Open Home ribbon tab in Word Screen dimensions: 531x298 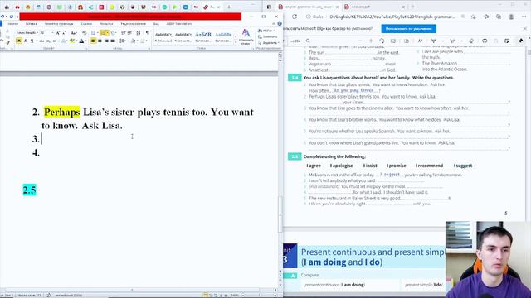[12, 24]
